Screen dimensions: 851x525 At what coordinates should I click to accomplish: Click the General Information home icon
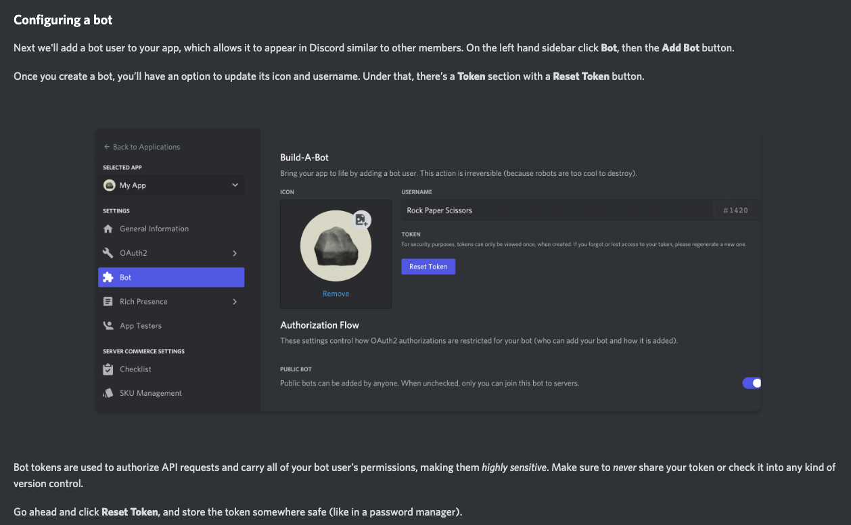click(108, 229)
